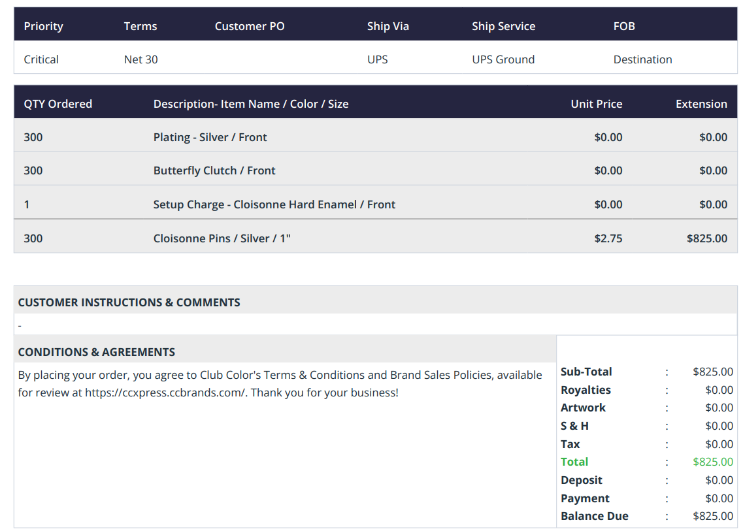
Task: Select the Ship Service header
Action: click(503, 27)
